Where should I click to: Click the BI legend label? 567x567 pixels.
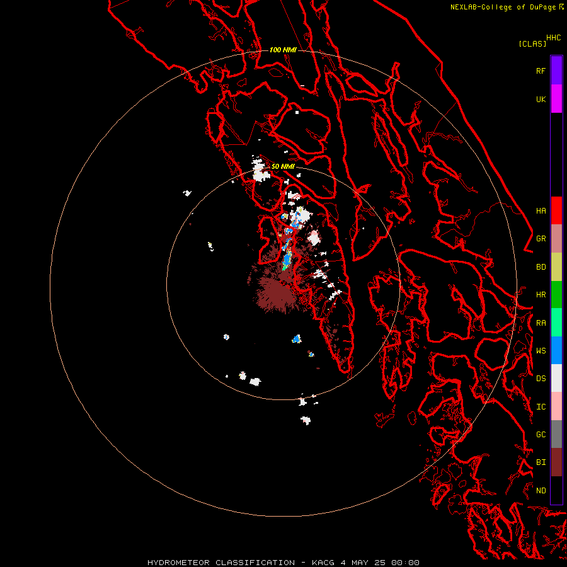coord(541,462)
